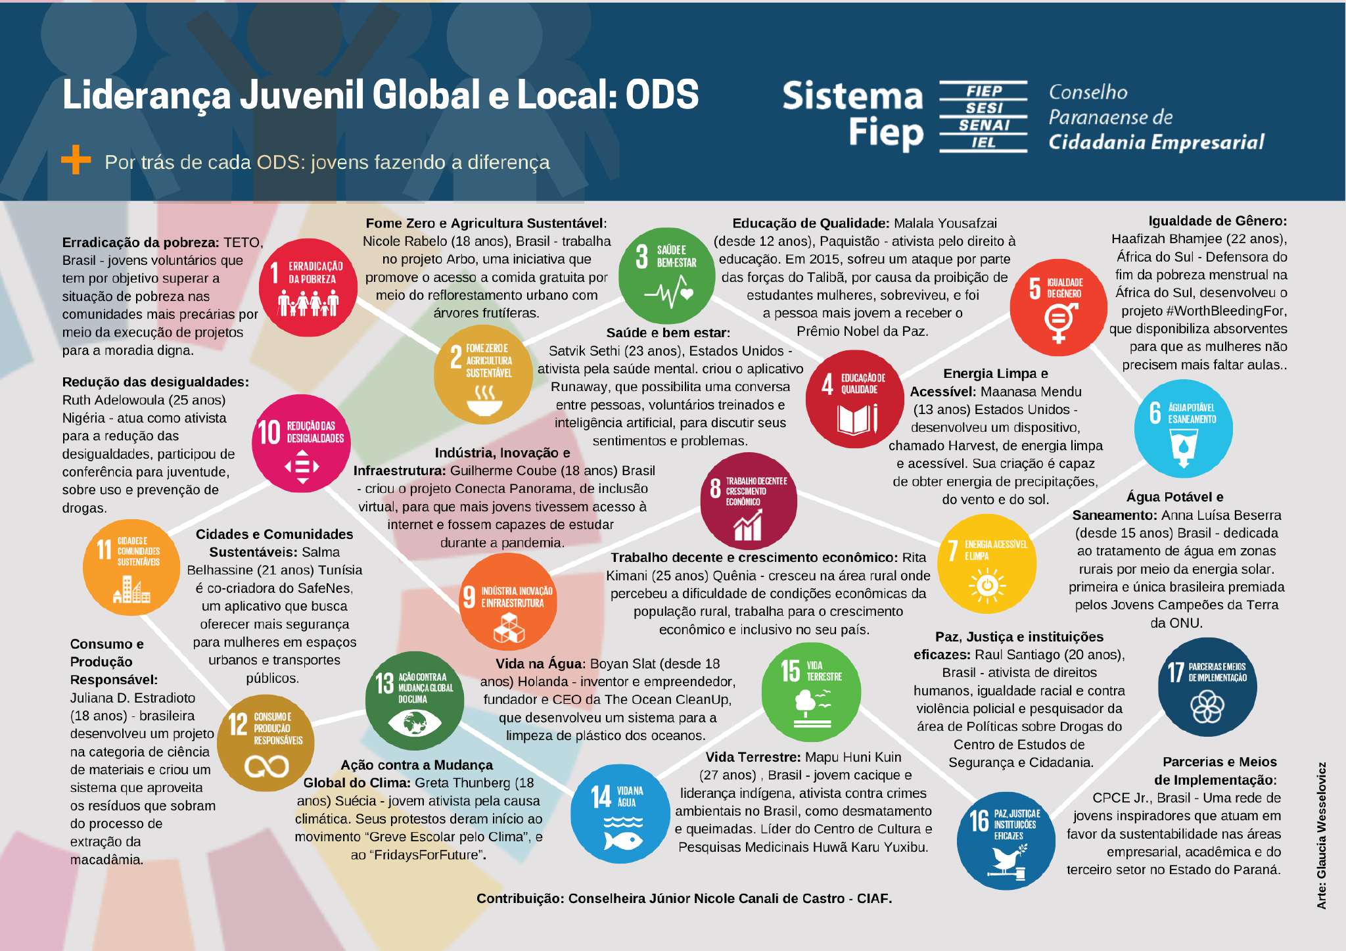Click the SDG 13 Ação Contra Mudança do Clima icon
Viewport: 1346px width, 951px height.
click(415, 701)
